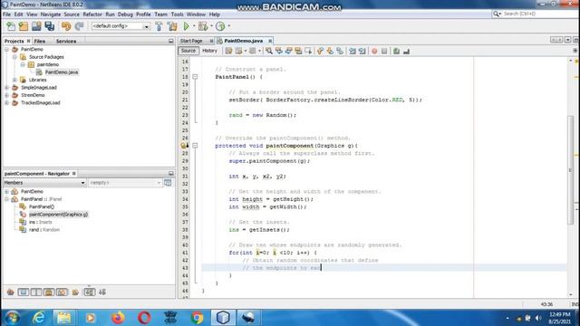The width and height of the screenshot is (580, 326).
Task: Click the editor Find Selection magnifier icon
Action: tap(269, 51)
